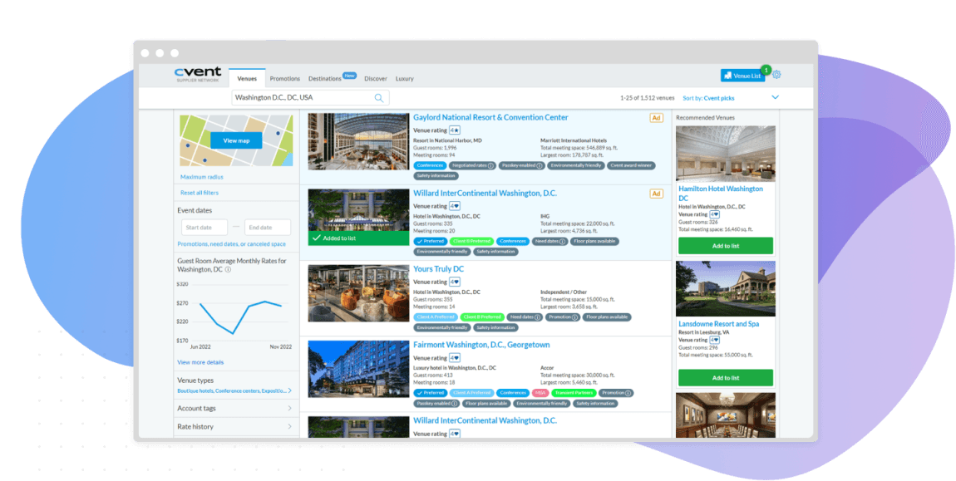
Task: Click Cvent Supplier Network logo
Action: (198, 75)
